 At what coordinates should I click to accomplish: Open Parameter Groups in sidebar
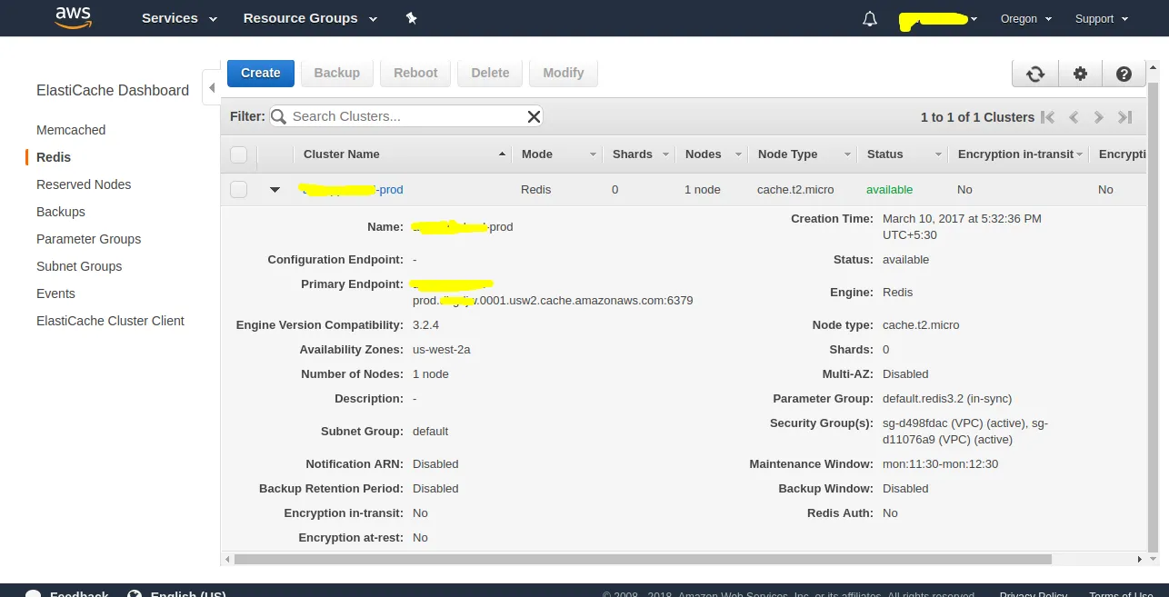pyautogui.click(x=89, y=239)
